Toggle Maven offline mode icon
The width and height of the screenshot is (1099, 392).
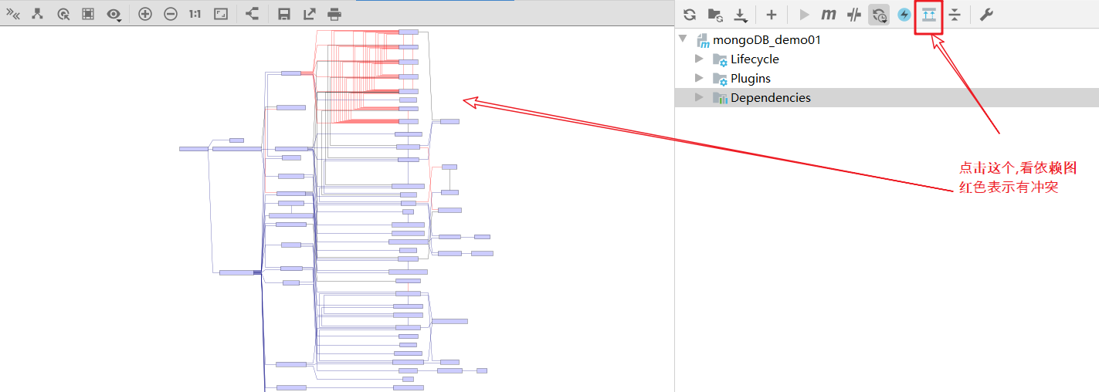click(853, 14)
